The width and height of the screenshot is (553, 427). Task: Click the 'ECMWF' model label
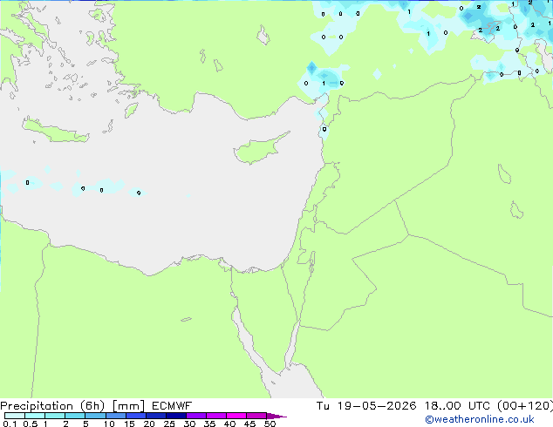click(x=172, y=406)
